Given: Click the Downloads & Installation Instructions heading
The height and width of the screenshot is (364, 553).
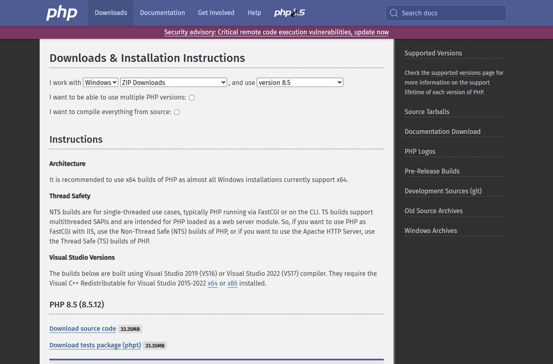Looking at the screenshot, I should coord(147,58).
